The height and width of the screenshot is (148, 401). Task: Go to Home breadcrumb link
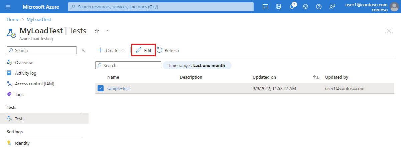pyautogui.click(x=13, y=20)
